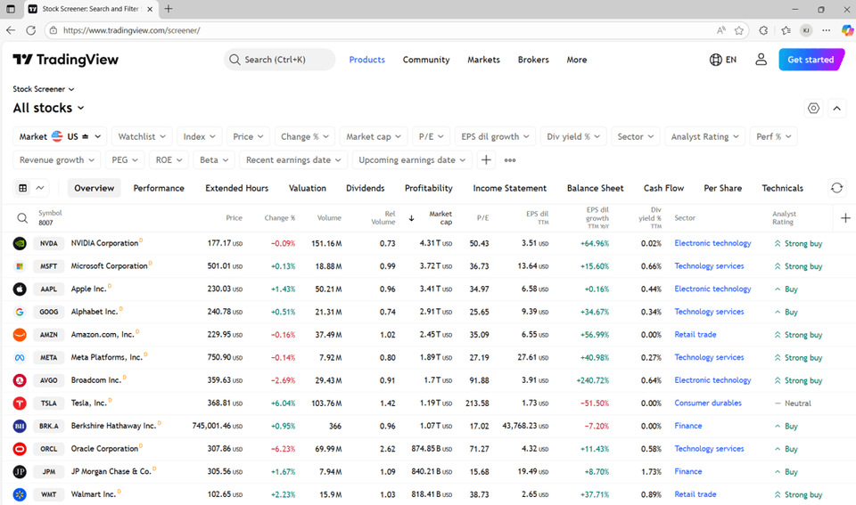Open the Upcoming earnings date filter
Image resolution: width=856 pixels, height=505 pixels.
[x=412, y=159]
